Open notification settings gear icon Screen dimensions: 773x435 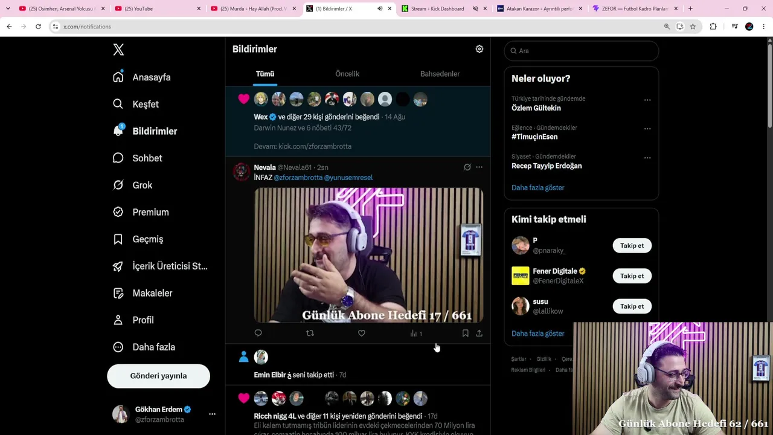(480, 49)
